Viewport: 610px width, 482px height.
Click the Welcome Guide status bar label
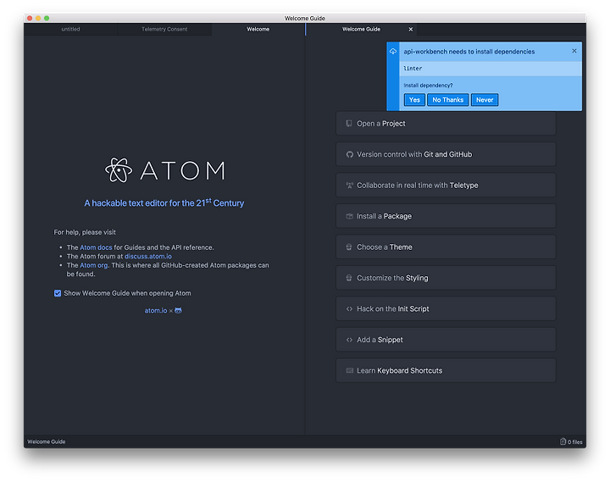[x=47, y=441]
